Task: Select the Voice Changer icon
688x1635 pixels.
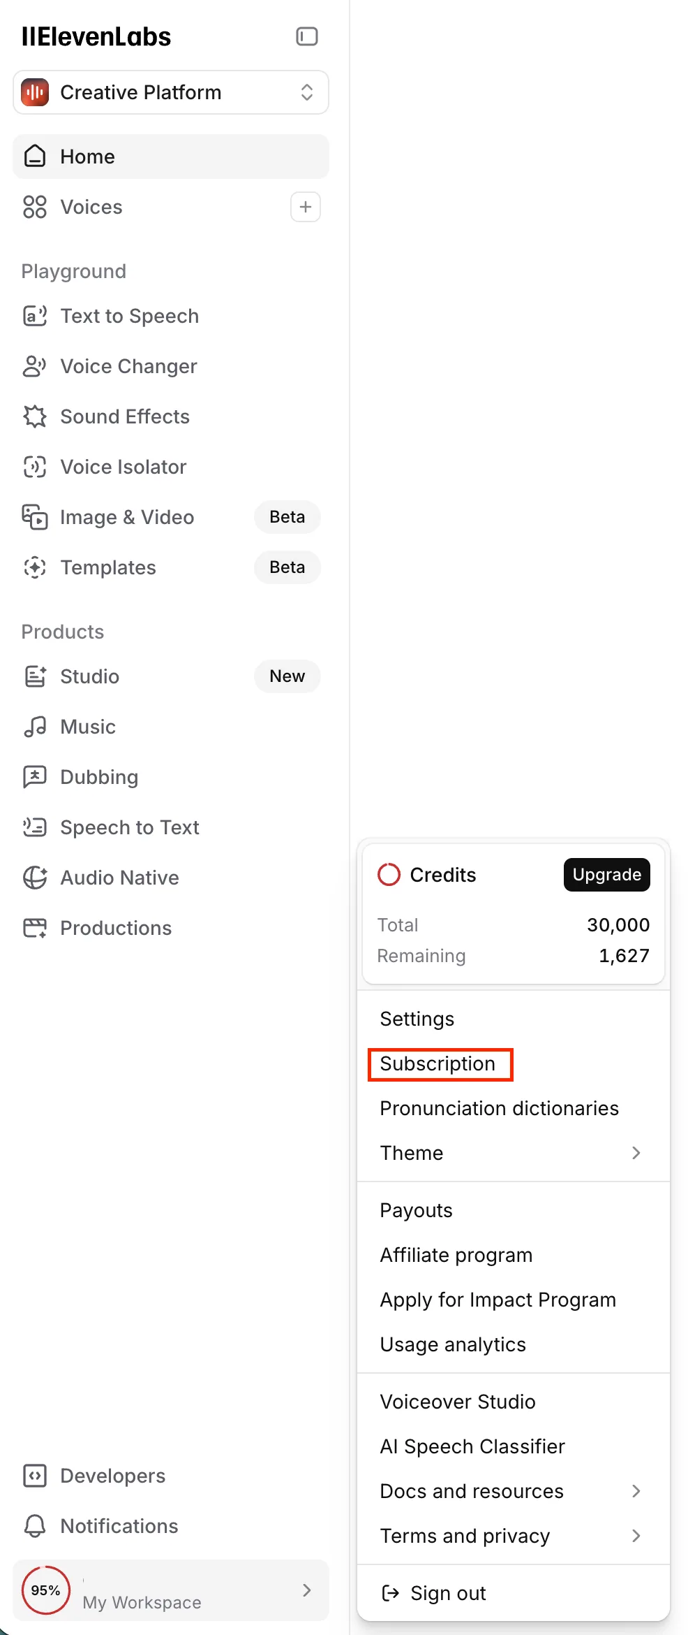Action: [x=35, y=366]
